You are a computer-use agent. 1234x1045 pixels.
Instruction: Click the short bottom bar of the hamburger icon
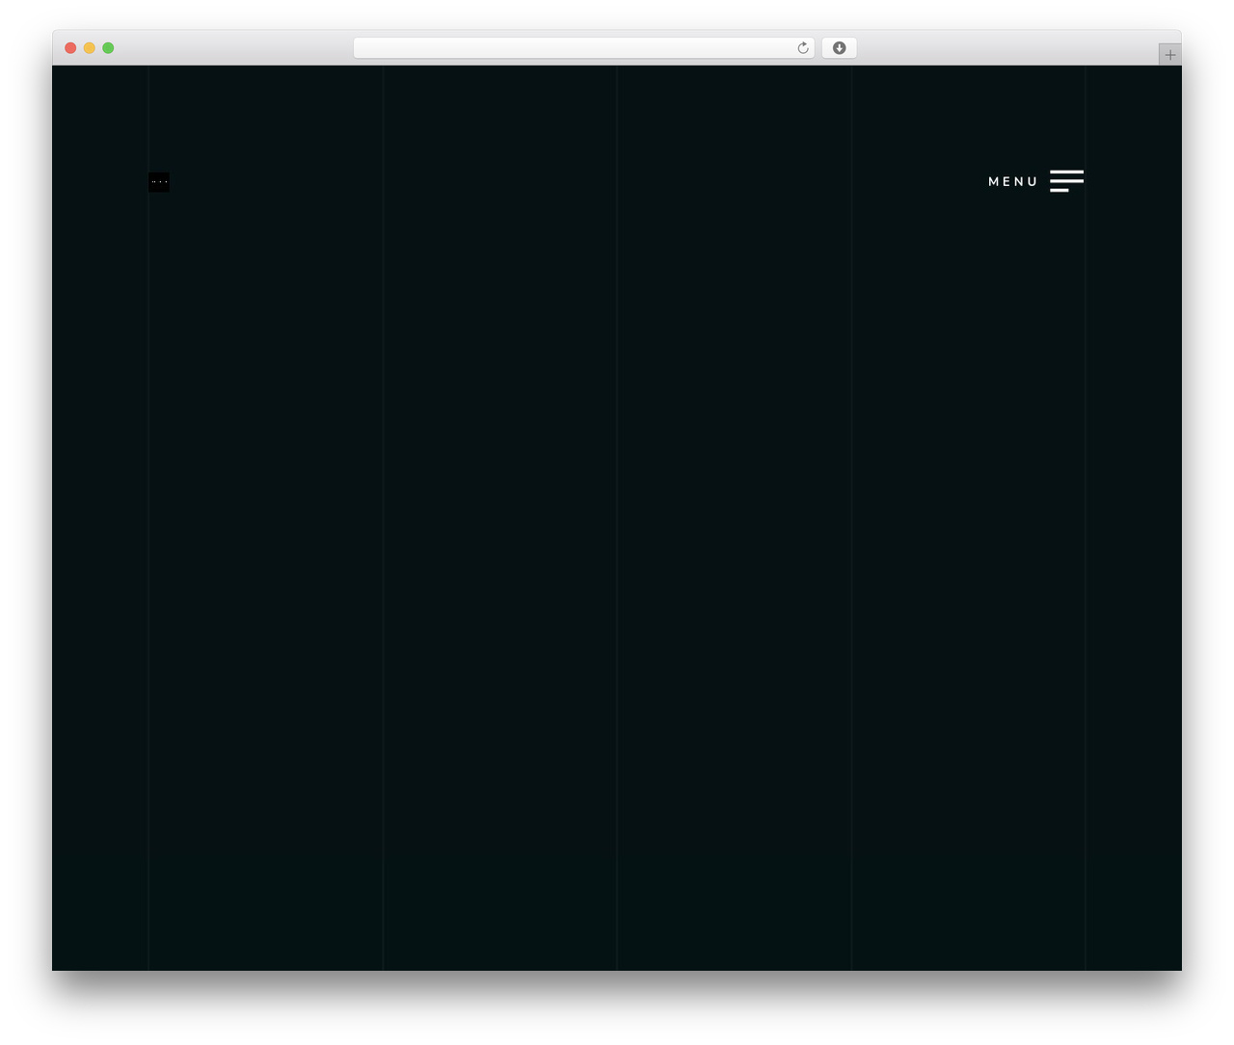coord(1060,190)
